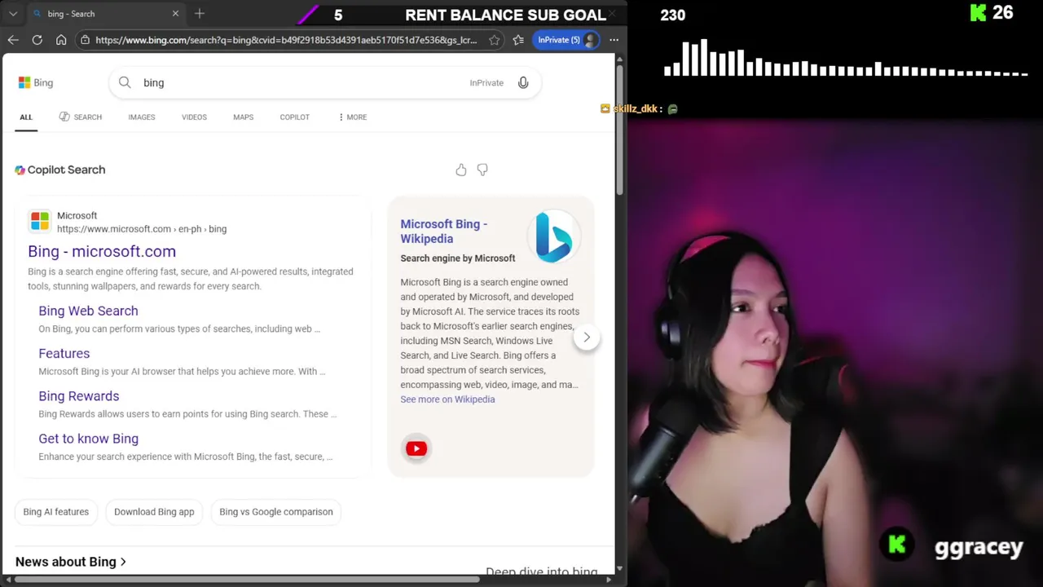Click the vertical page scrollbar
1043x587 pixels.
coord(619,130)
